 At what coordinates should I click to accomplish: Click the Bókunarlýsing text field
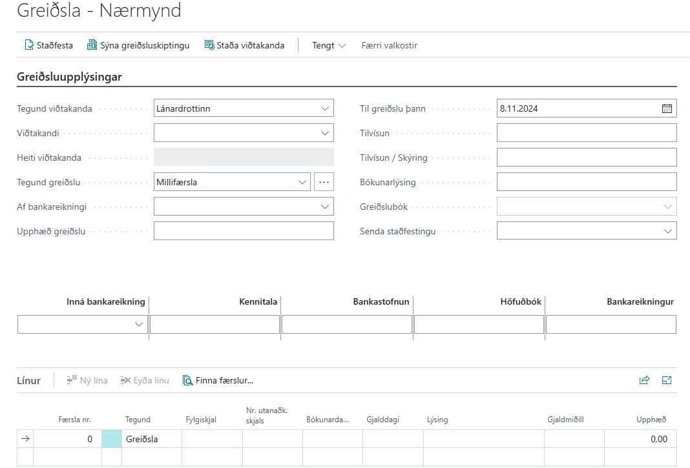click(586, 182)
